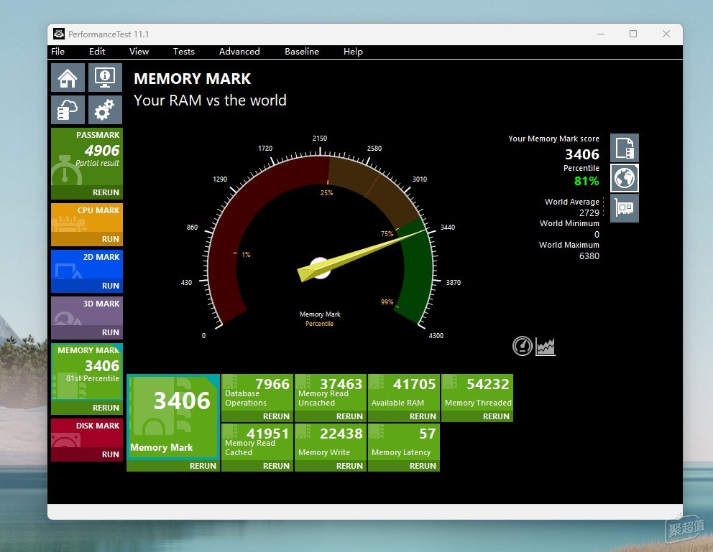
Task: Select the world globe comparison icon
Action: (x=625, y=177)
